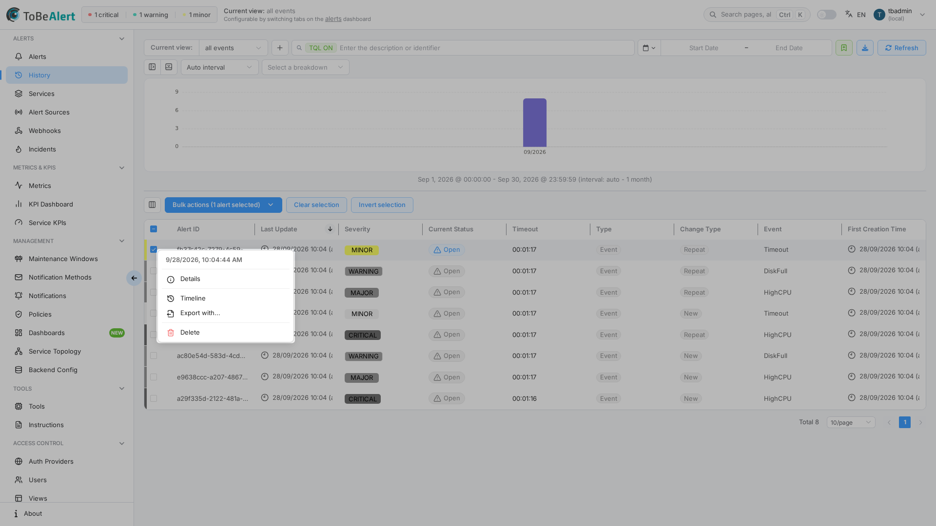Check the e9638ccc alert row checkbox
Image resolution: width=936 pixels, height=526 pixels.
[x=154, y=377]
